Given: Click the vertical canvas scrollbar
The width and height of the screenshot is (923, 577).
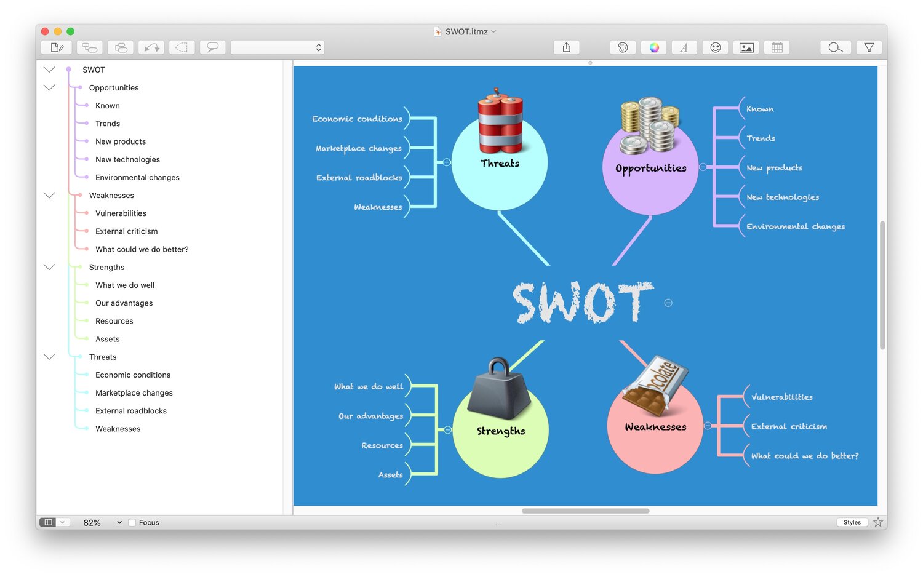Looking at the screenshot, I should pyautogui.click(x=882, y=285).
